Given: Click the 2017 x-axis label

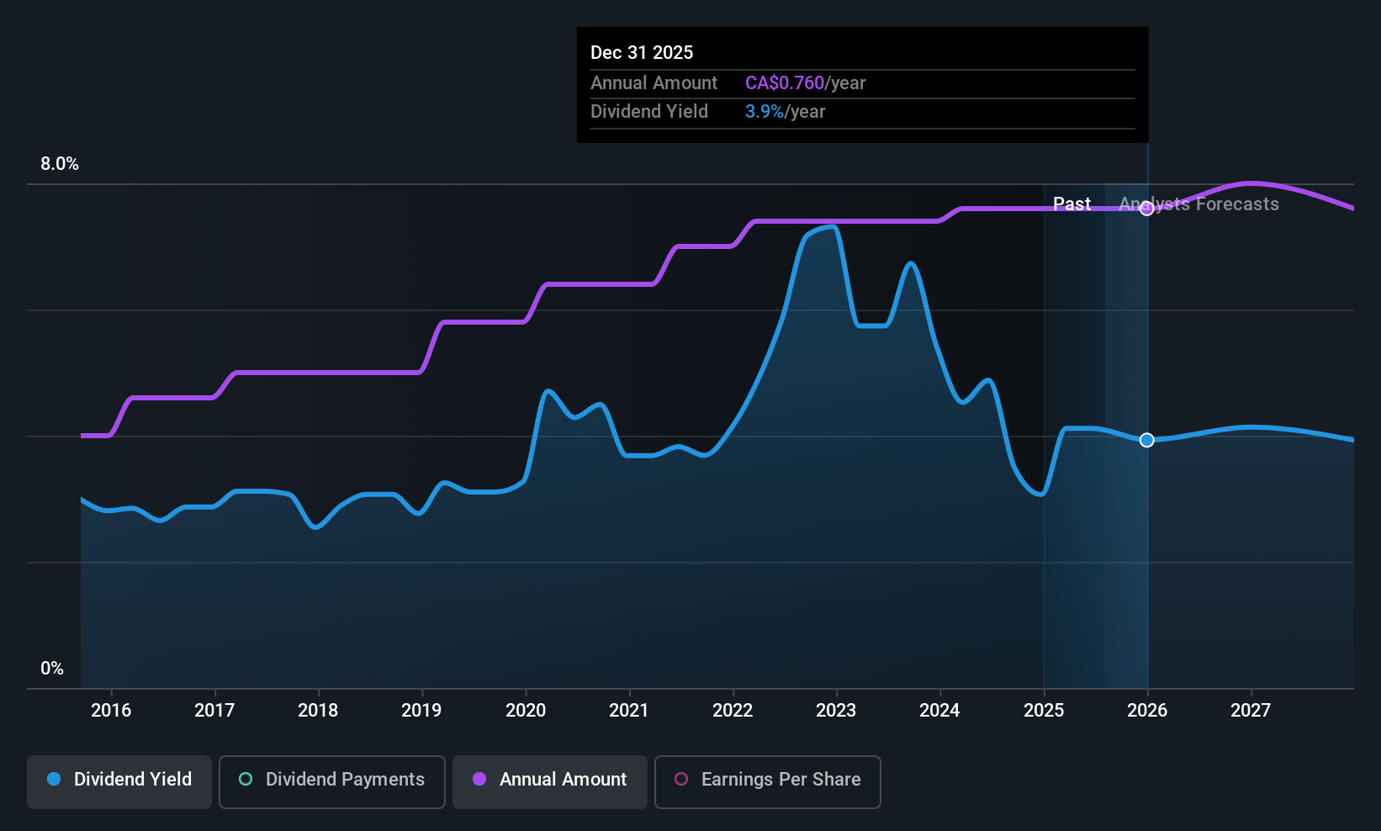Looking at the screenshot, I should pyautogui.click(x=214, y=710).
